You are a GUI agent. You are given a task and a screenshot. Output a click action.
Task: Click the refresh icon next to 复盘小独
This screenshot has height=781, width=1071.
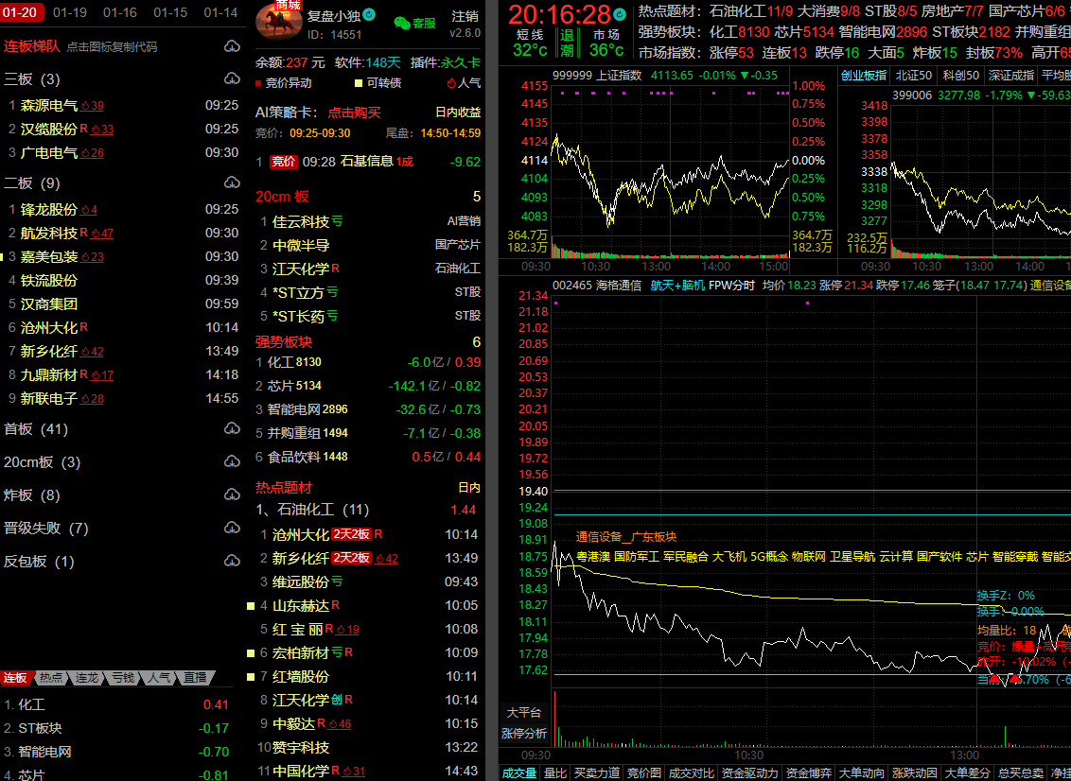[x=370, y=15]
